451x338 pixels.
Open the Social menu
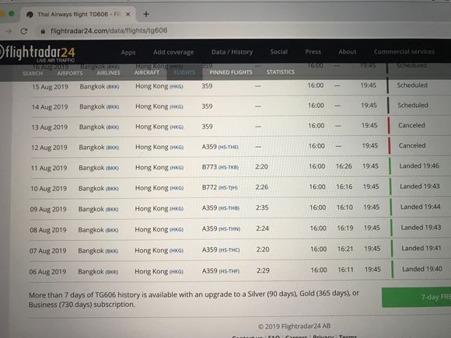(x=278, y=51)
